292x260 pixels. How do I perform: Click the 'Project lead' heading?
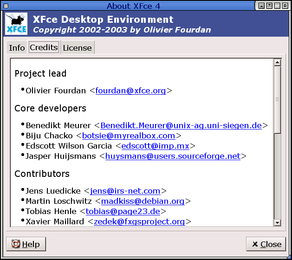pos(40,73)
